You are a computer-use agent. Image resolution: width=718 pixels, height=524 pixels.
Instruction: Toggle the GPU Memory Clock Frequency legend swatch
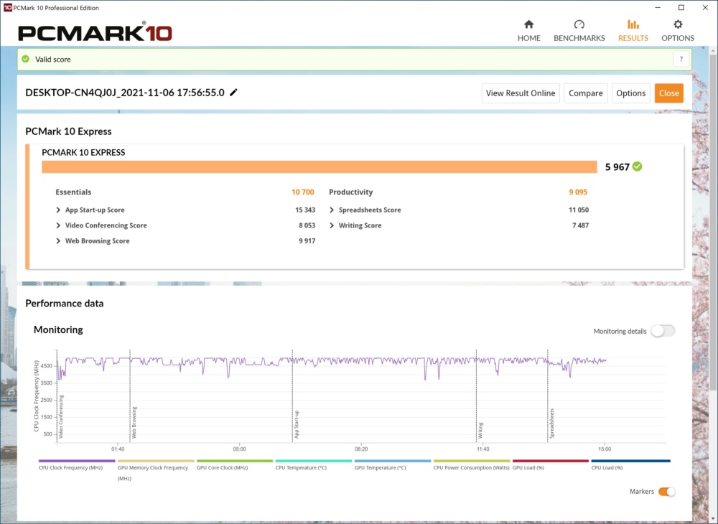pyautogui.click(x=156, y=461)
